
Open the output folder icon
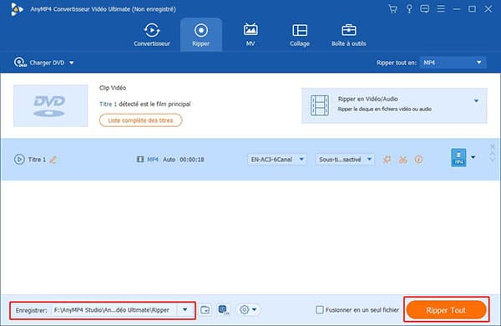point(205,309)
